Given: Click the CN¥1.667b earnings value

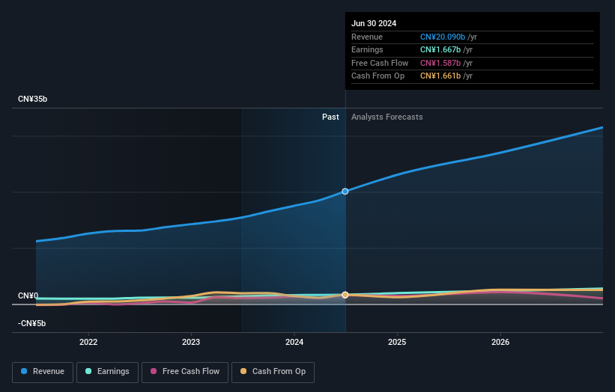Looking at the screenshot, I should [x=440, y=49].
